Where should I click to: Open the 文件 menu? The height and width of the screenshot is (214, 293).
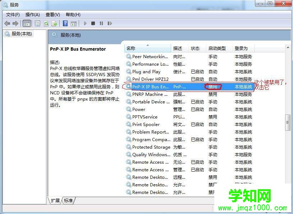13,15
